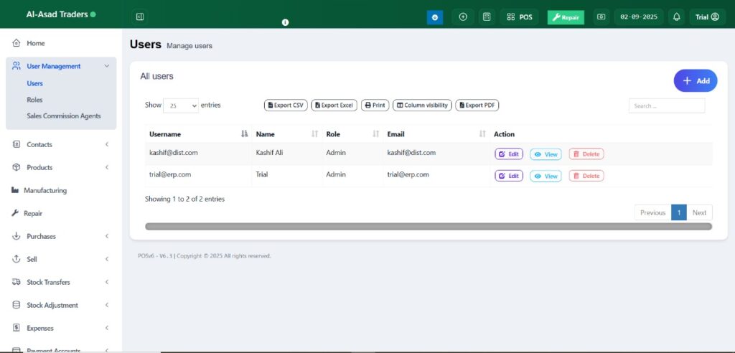Open the calculator icon in header

click(x=487, y=17)
